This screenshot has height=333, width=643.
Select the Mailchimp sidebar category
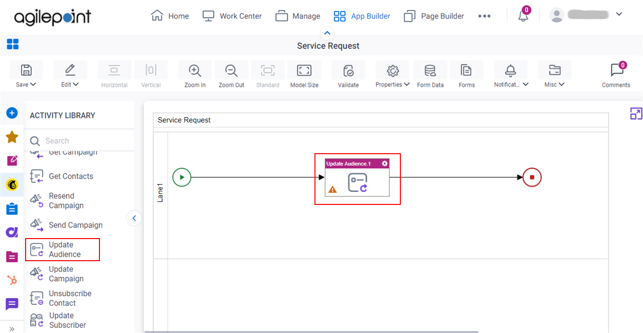click(12, 185)
